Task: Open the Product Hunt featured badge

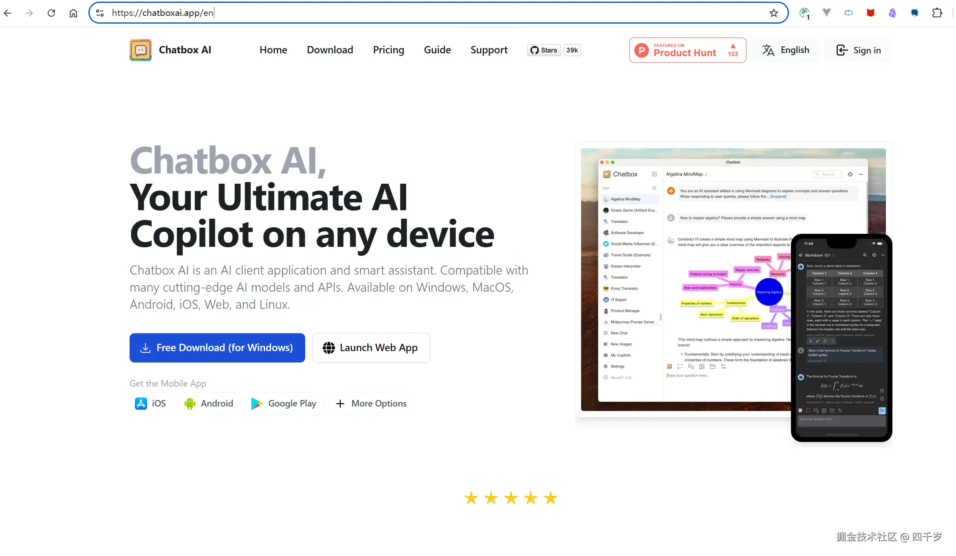Action: click(687, 50)
